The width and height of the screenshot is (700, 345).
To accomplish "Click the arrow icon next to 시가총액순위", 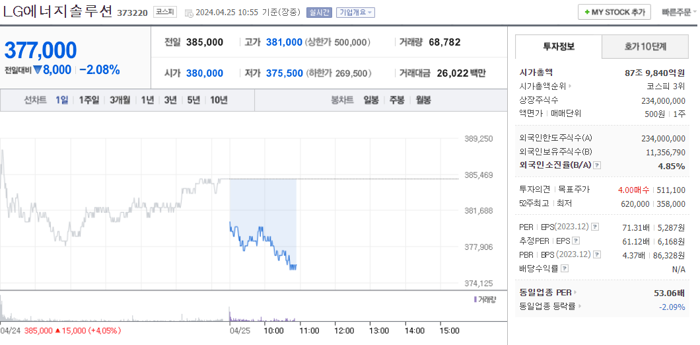I will tap(570, 86).
